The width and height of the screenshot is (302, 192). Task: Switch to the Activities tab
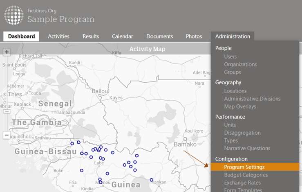pos(58,36)
